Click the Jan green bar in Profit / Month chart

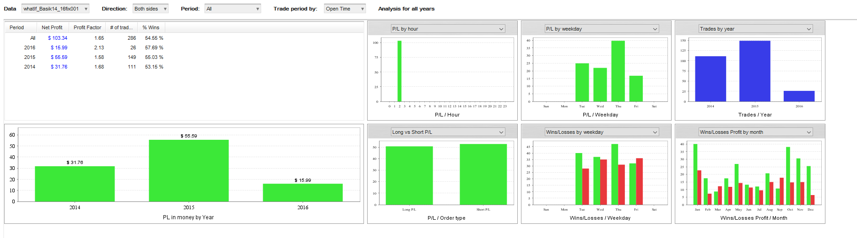[x=695, y=175]
